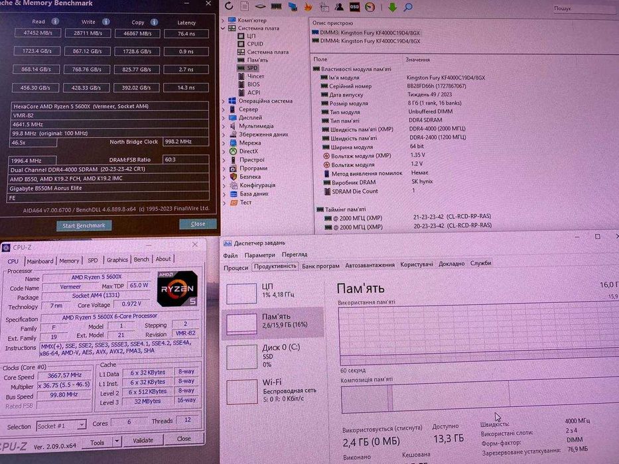Click the refresh icon in AIDA64 toolbar
This screenshot has width=619, height=464.
coord(229,6)
